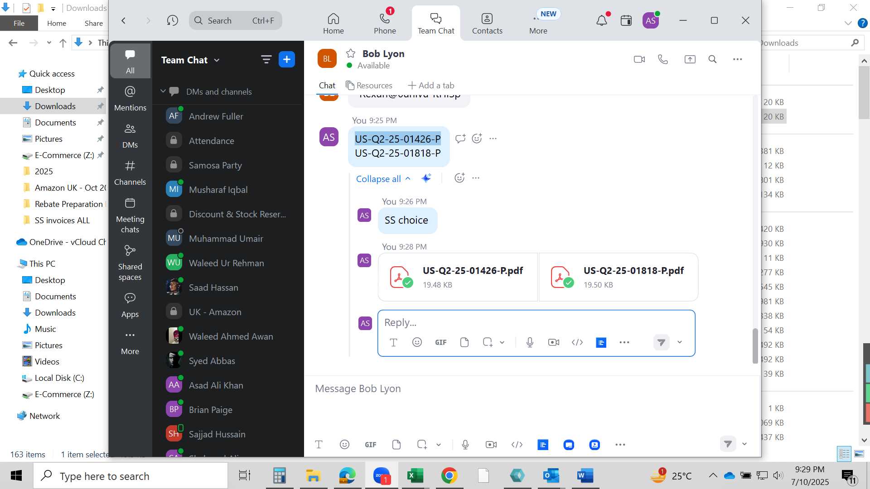The height and width of the screenshot is (489, 870).
Task: Click the AI sparkle icon beside Collapse all
Action: (x=426, y=178)
